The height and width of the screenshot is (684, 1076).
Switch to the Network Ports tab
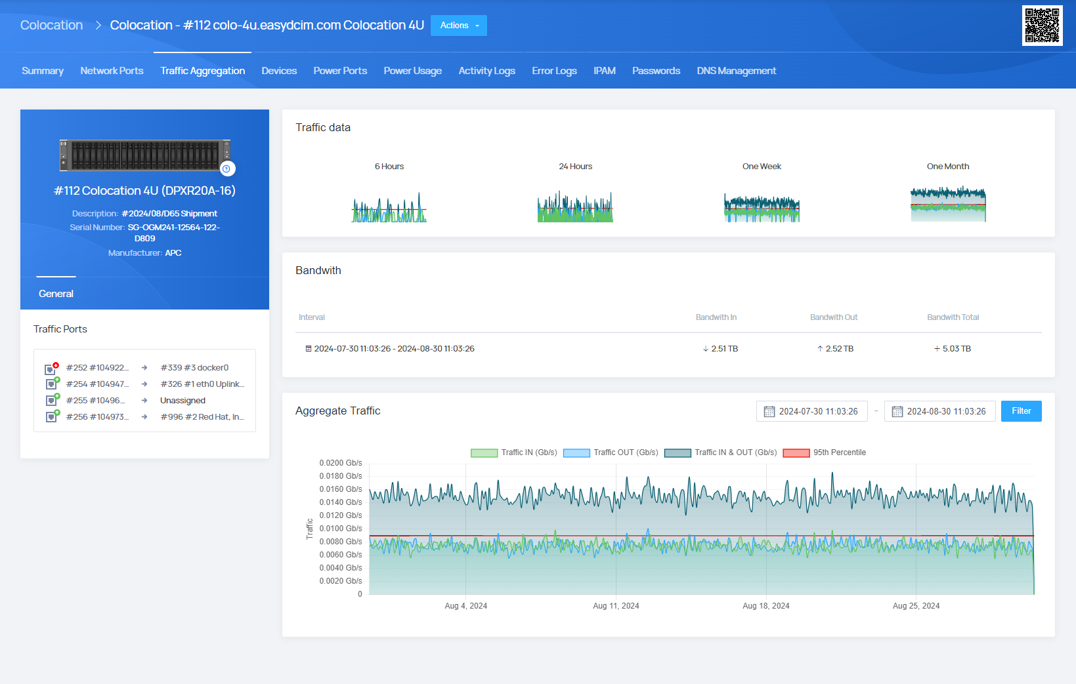pyautogui.click(x=112, y=71)
